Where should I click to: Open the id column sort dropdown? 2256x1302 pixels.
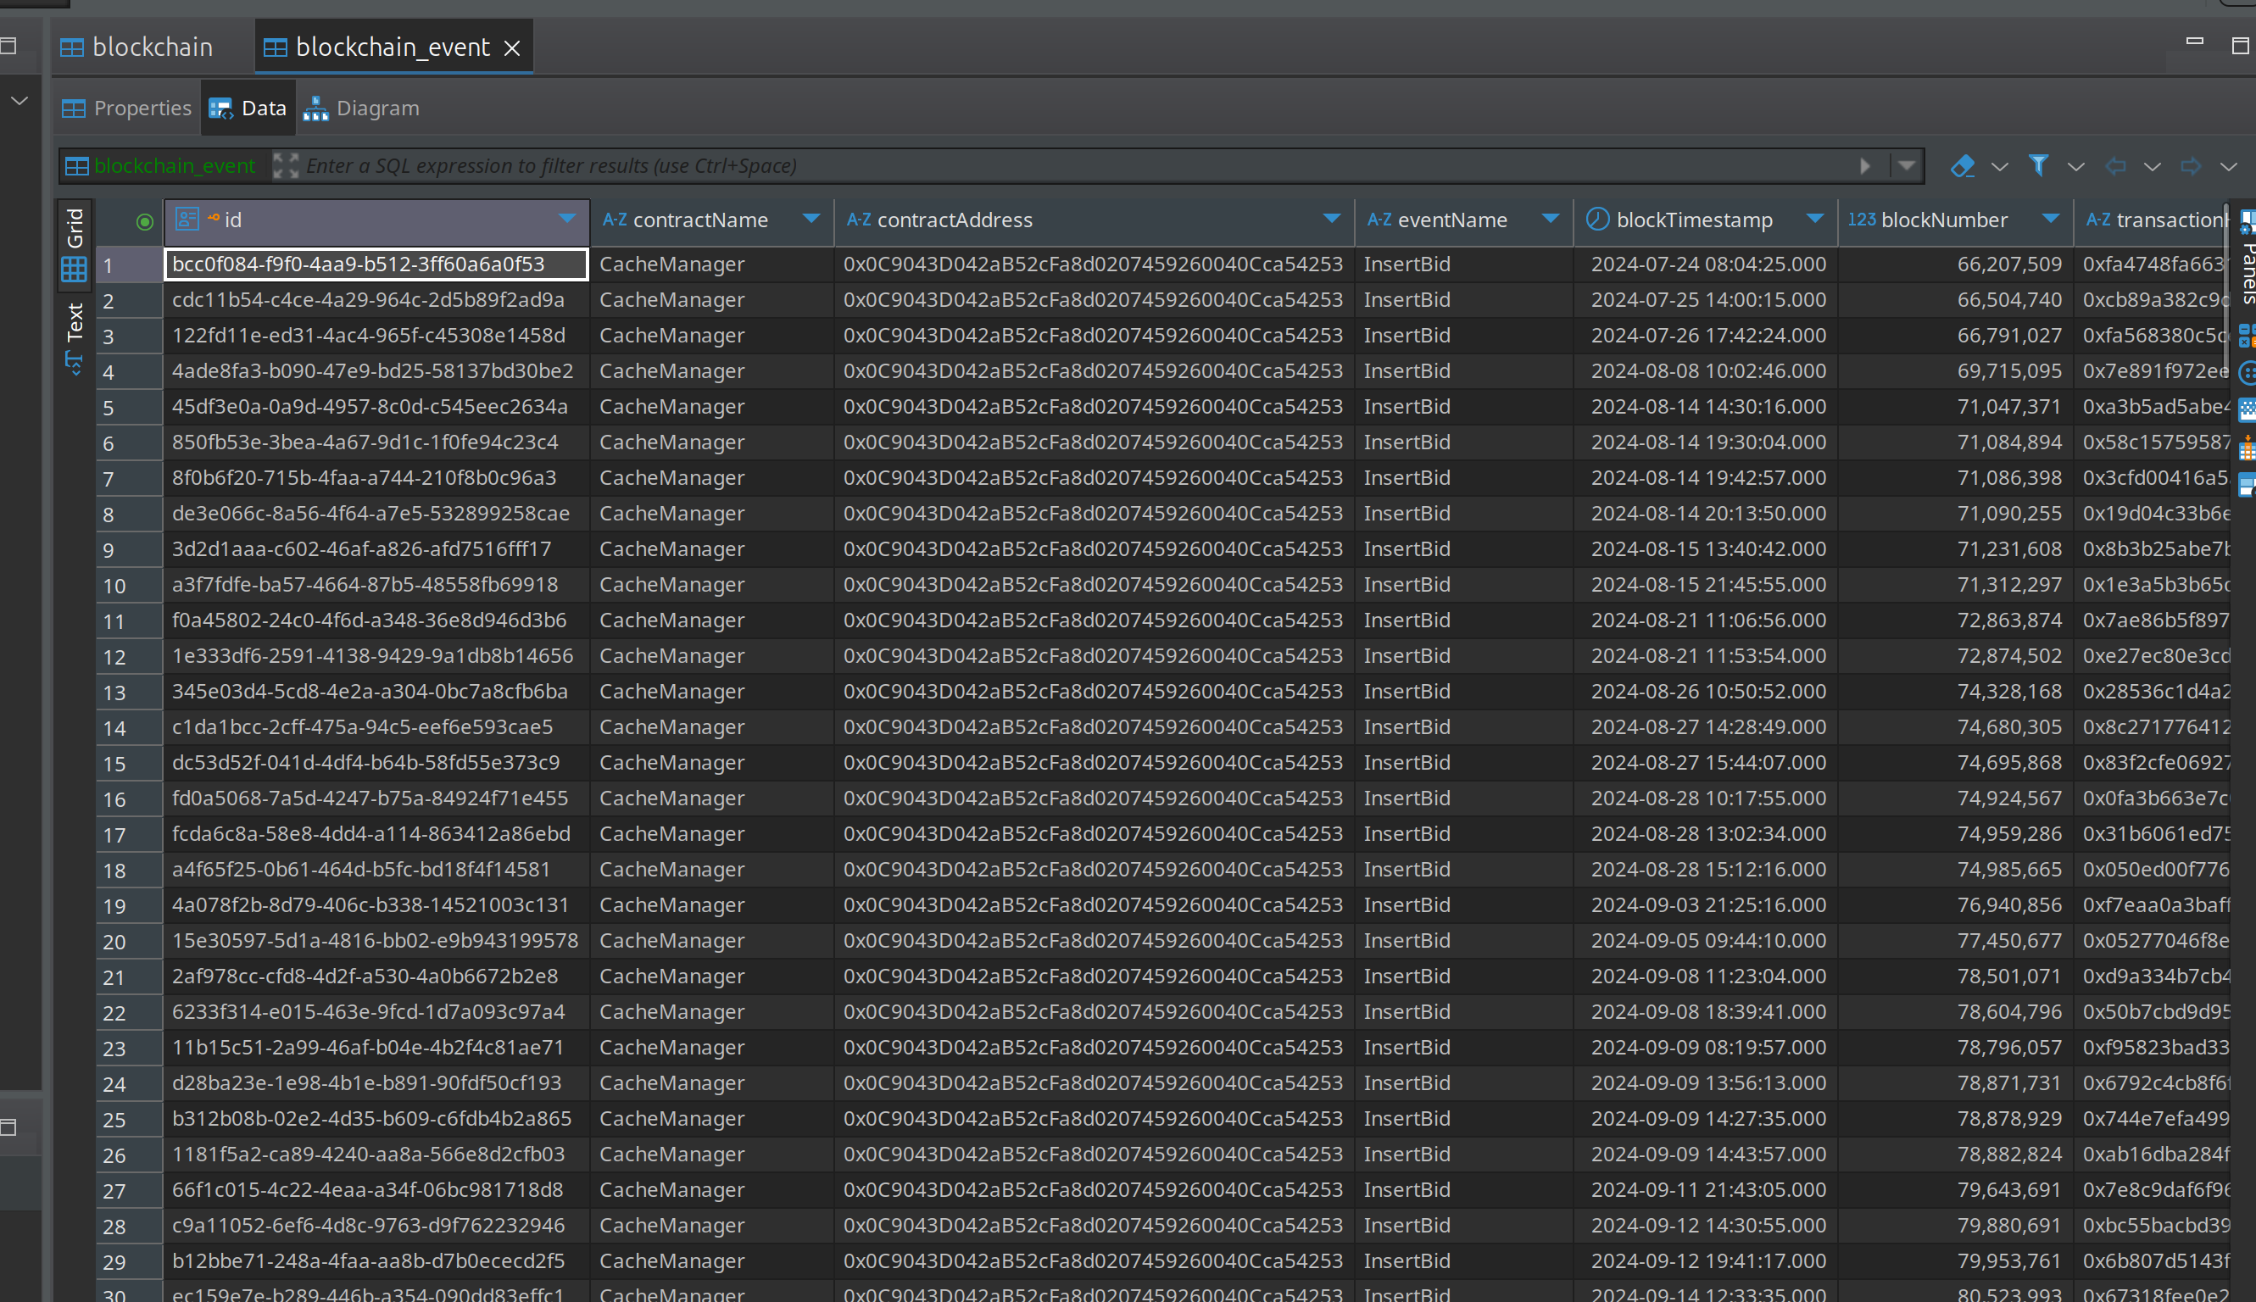(x=567, y=219)
